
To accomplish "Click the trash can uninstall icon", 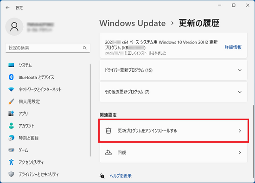I will point(108,131).
